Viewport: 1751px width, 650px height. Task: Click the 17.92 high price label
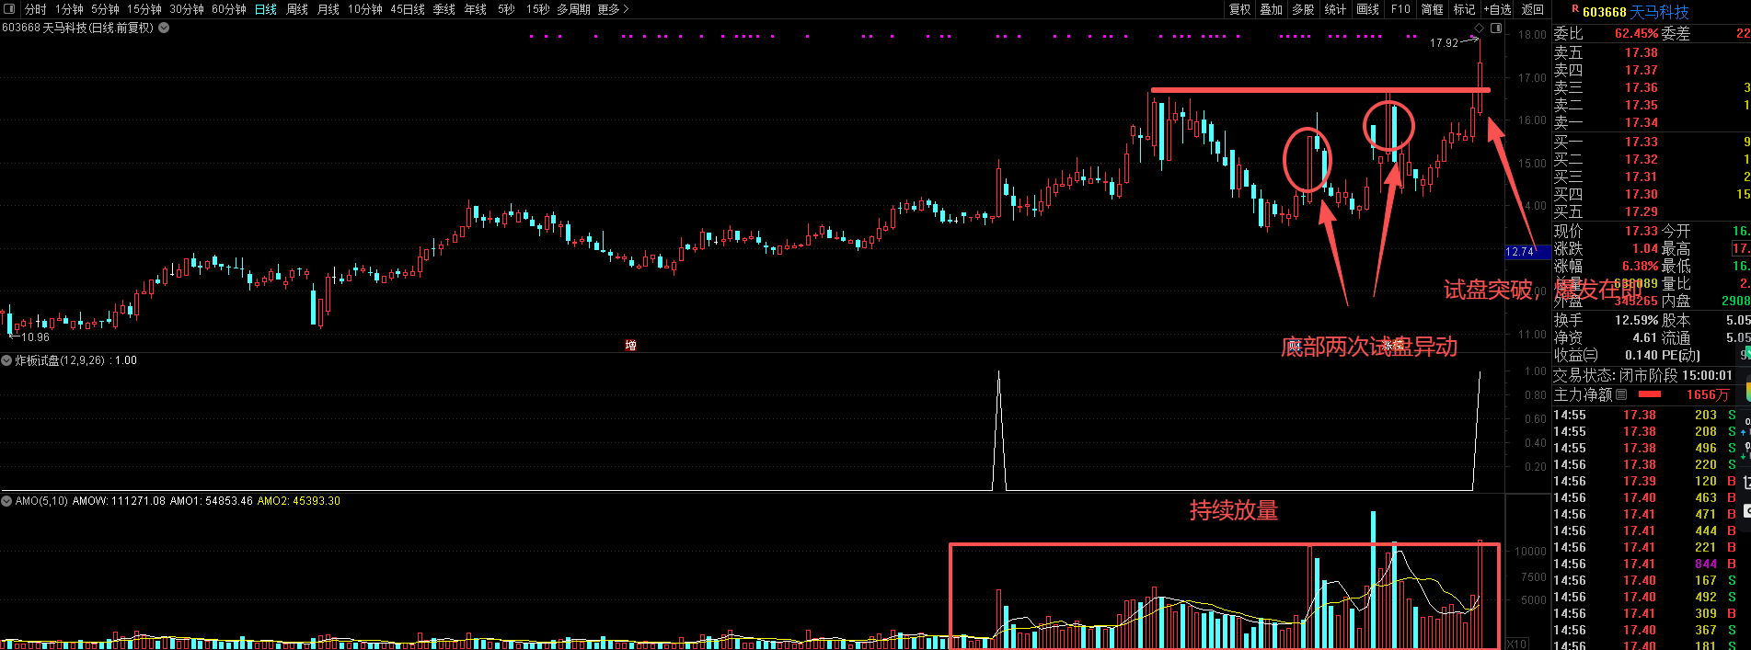pyautogui.click(x=1444, y=43)
